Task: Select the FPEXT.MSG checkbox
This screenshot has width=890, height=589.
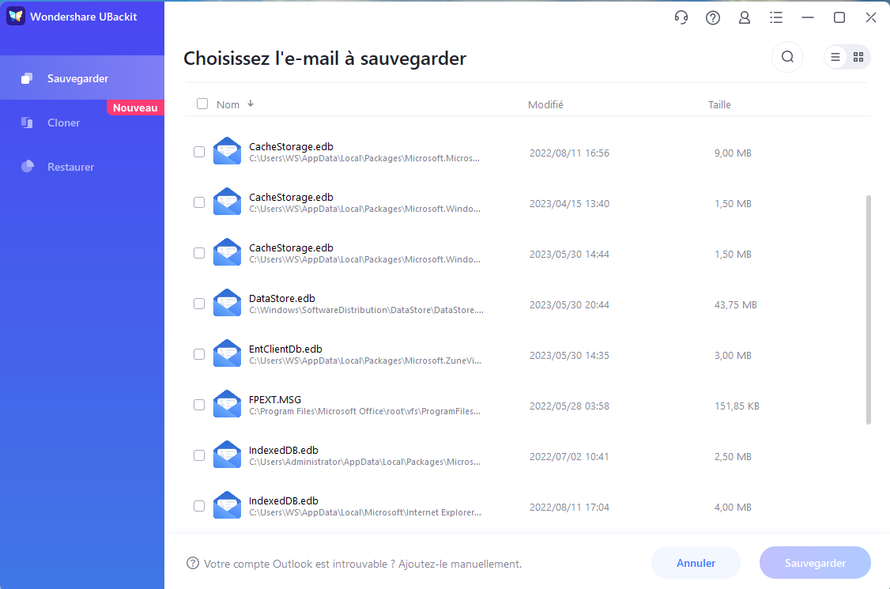Action: pyautogui.click(x=199, y=405)
